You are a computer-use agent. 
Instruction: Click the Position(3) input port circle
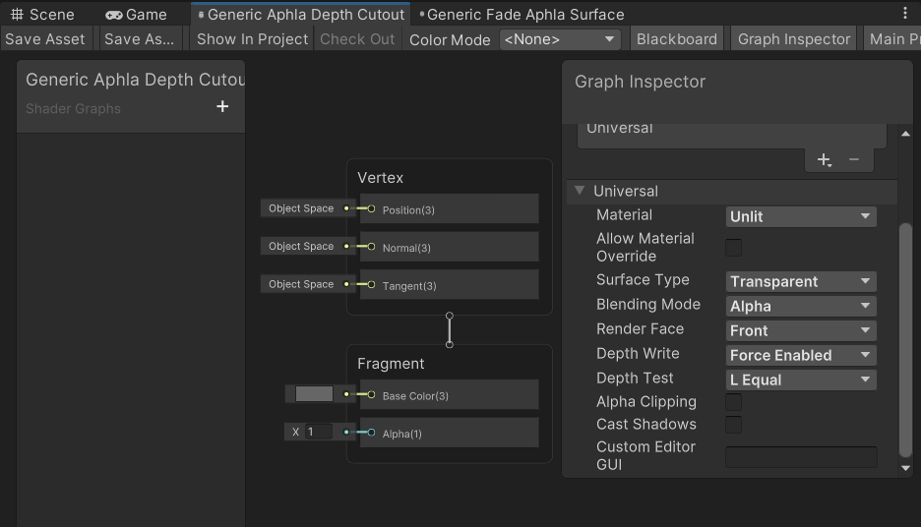coord(371,208)
